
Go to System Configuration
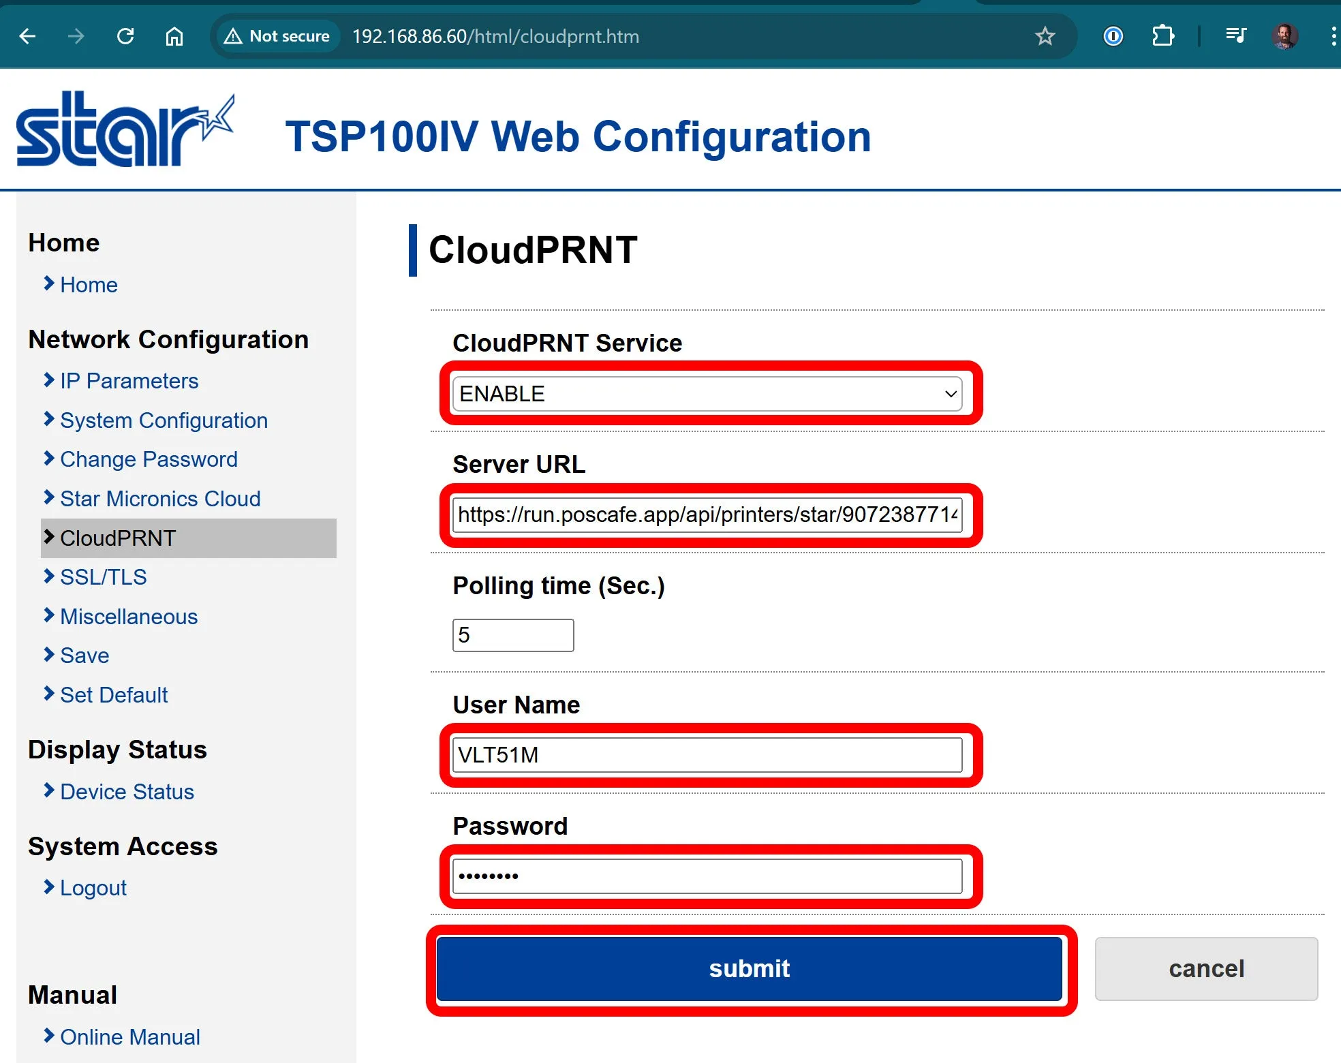click(164, 420)
